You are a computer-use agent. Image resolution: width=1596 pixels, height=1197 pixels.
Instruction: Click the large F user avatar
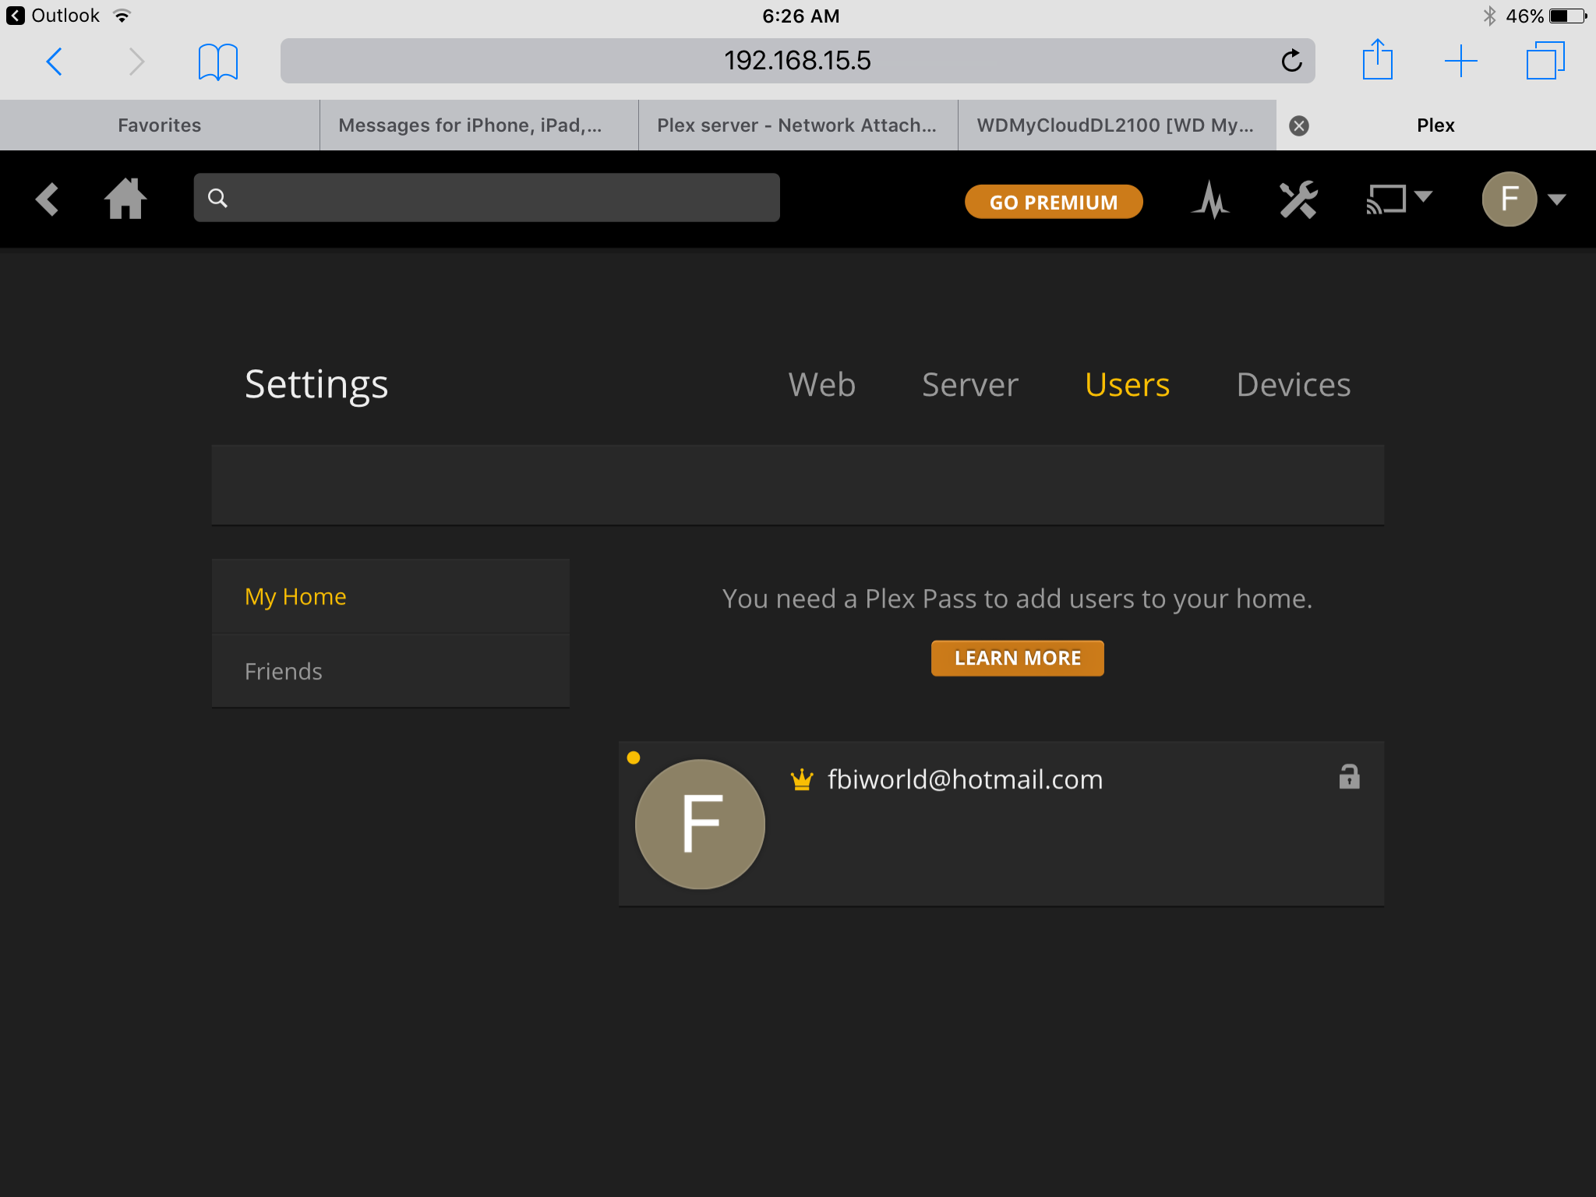(700, 824)
